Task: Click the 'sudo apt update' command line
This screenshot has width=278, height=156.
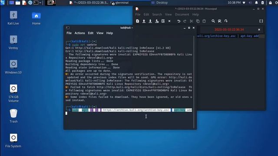Action: pos(84,45)
